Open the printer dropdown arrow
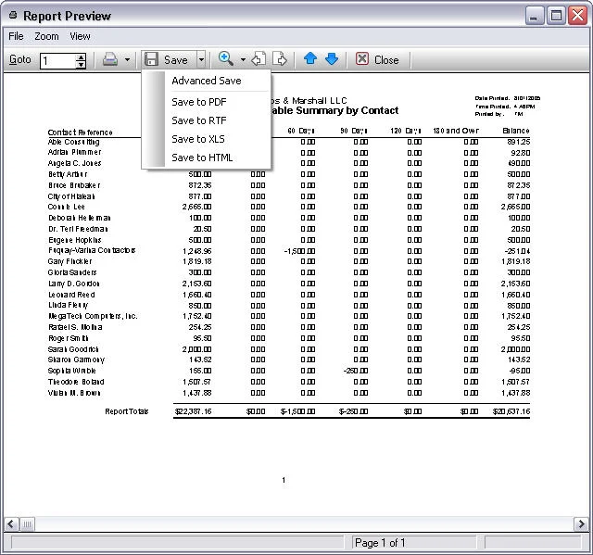This screenshot has height=555, width=593. point(128,59)
